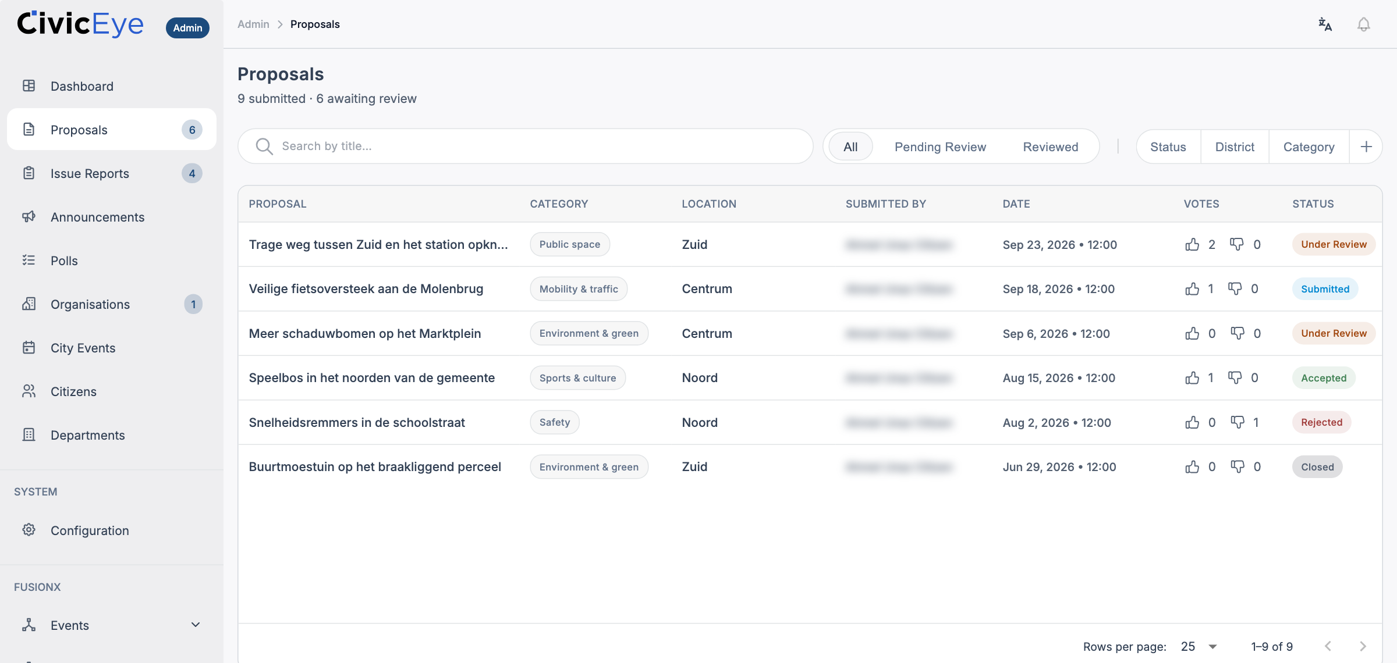1397x663 pixels.
Task: Open the Status filter dropdown
Action: 1168,147
